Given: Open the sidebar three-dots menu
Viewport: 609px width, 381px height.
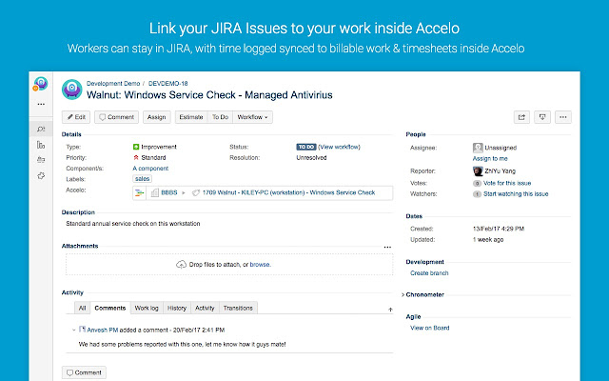Looking at the screenshot, I should (x=41, y=104).
